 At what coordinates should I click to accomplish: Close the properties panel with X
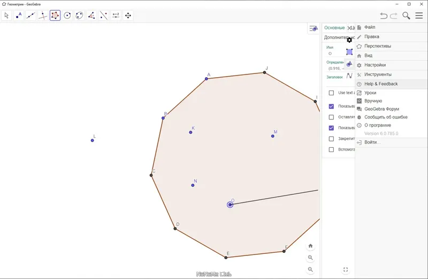click(349, 28)
